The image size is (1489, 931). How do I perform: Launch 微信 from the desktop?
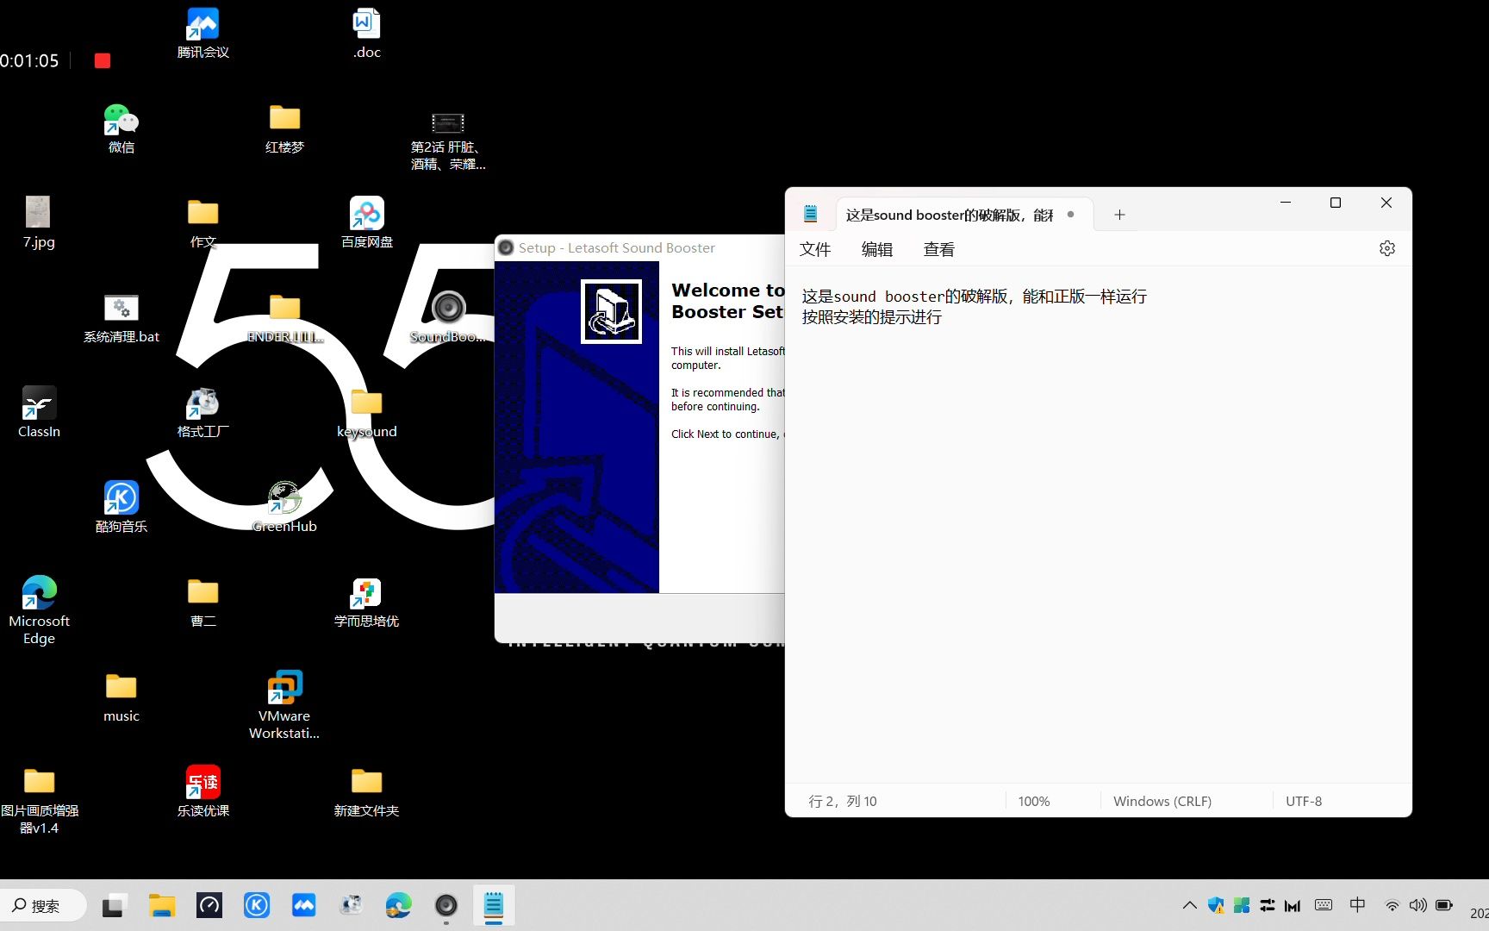pos(121,128)
